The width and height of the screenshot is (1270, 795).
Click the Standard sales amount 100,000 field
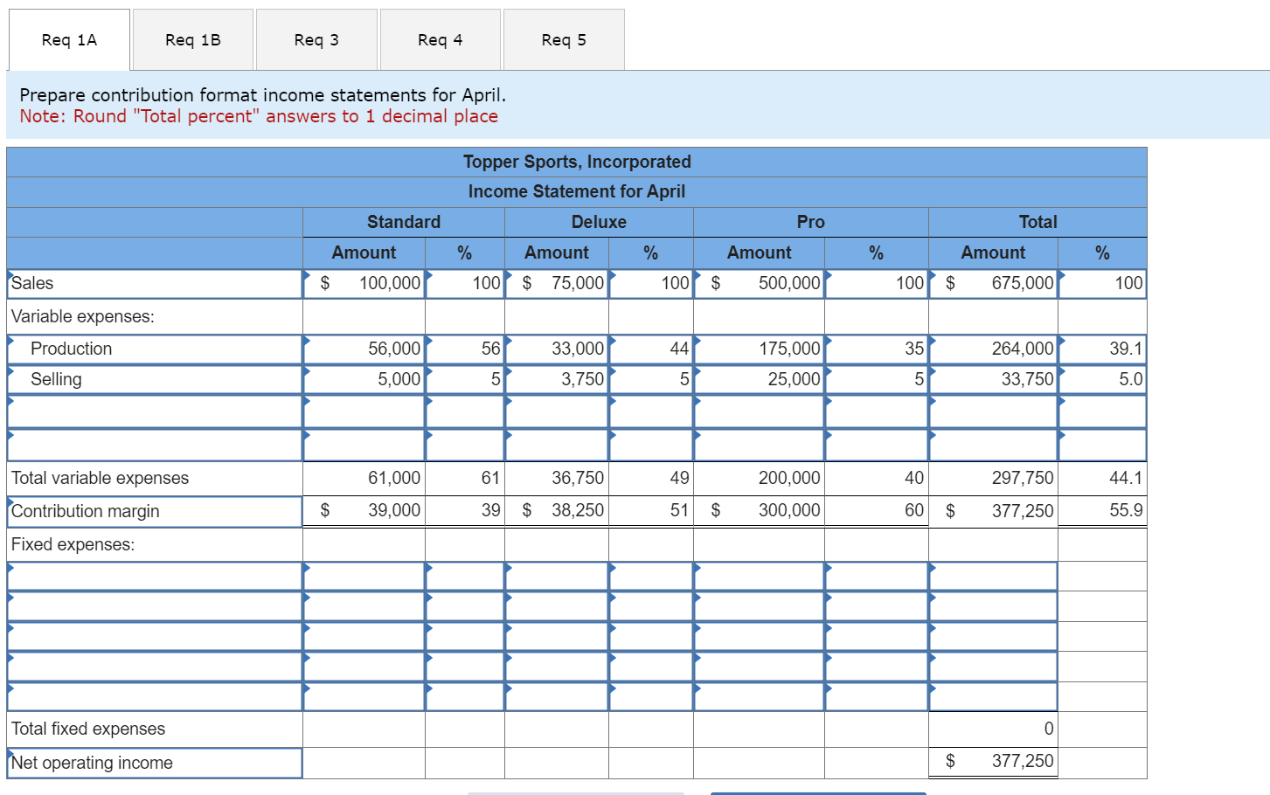(x=364, y=284)
